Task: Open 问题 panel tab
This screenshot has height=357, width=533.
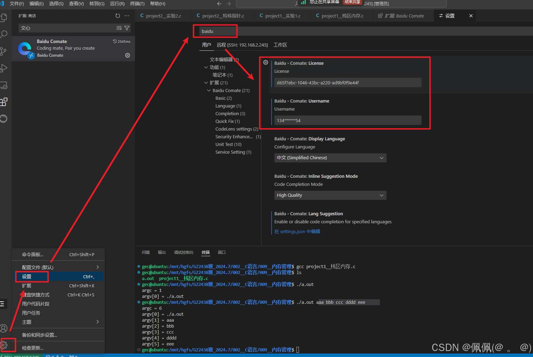Action: pos(146,252)
